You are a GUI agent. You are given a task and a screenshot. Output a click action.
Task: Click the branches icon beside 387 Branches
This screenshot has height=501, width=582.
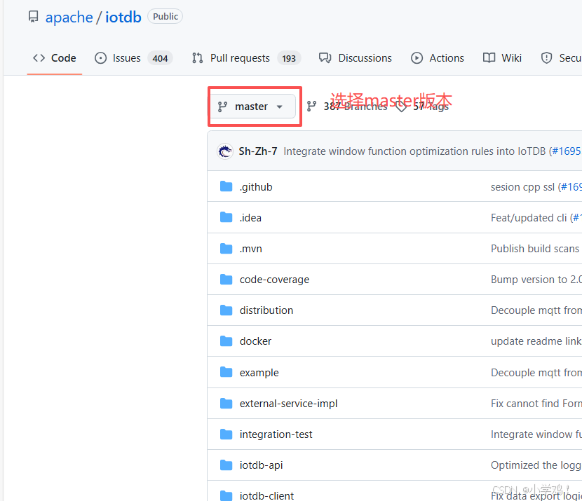[x=311, y=107]
